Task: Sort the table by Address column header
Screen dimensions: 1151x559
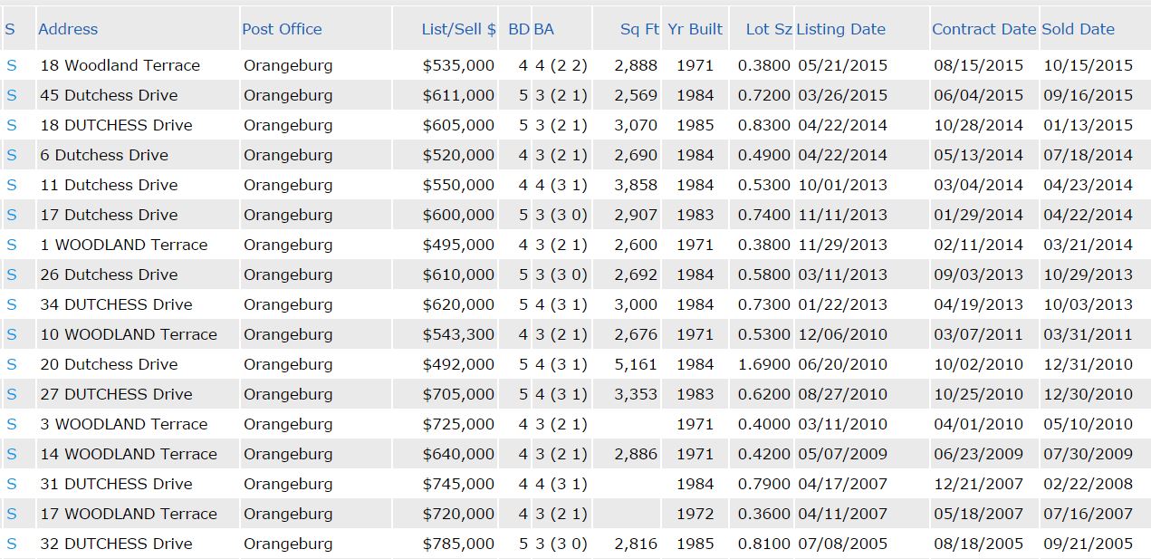Action: click(68, 29)
